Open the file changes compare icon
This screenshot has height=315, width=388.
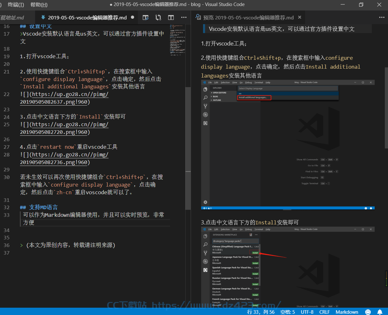coord(158,17)
